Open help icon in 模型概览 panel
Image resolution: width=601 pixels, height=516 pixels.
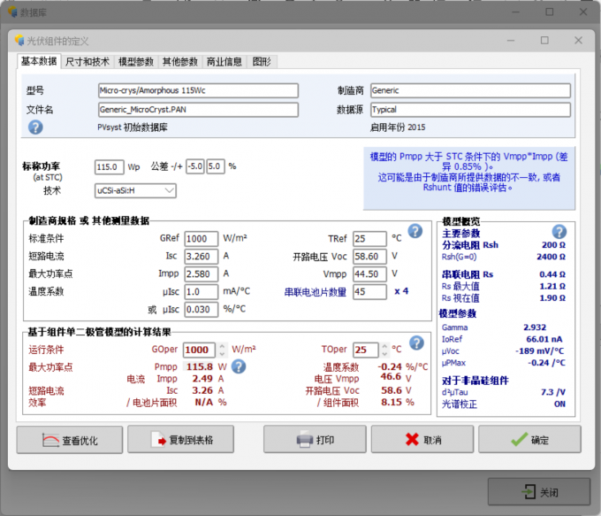pyautogui.click(x=559, y=232)
